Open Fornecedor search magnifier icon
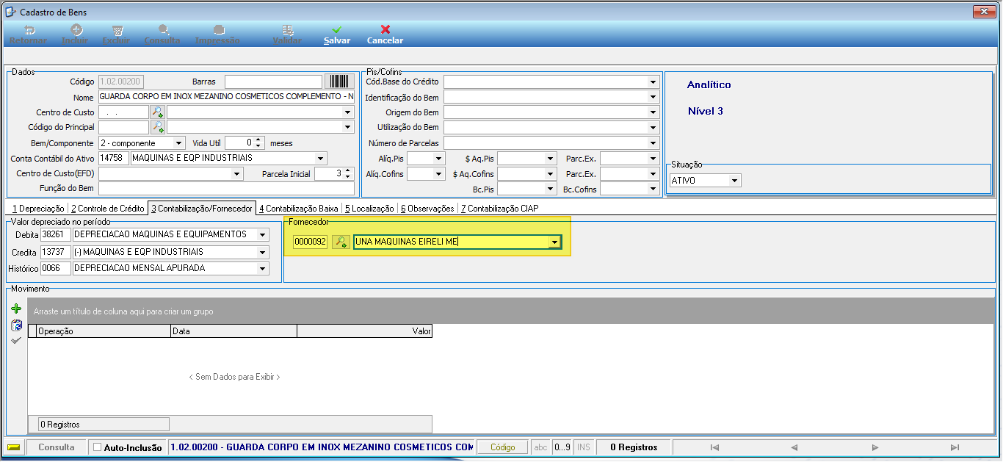 point(340,242)
